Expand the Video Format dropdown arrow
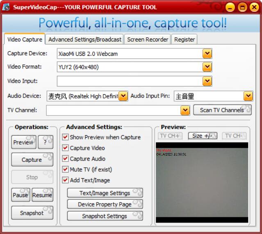262x234 pixels. pos(207,67)
